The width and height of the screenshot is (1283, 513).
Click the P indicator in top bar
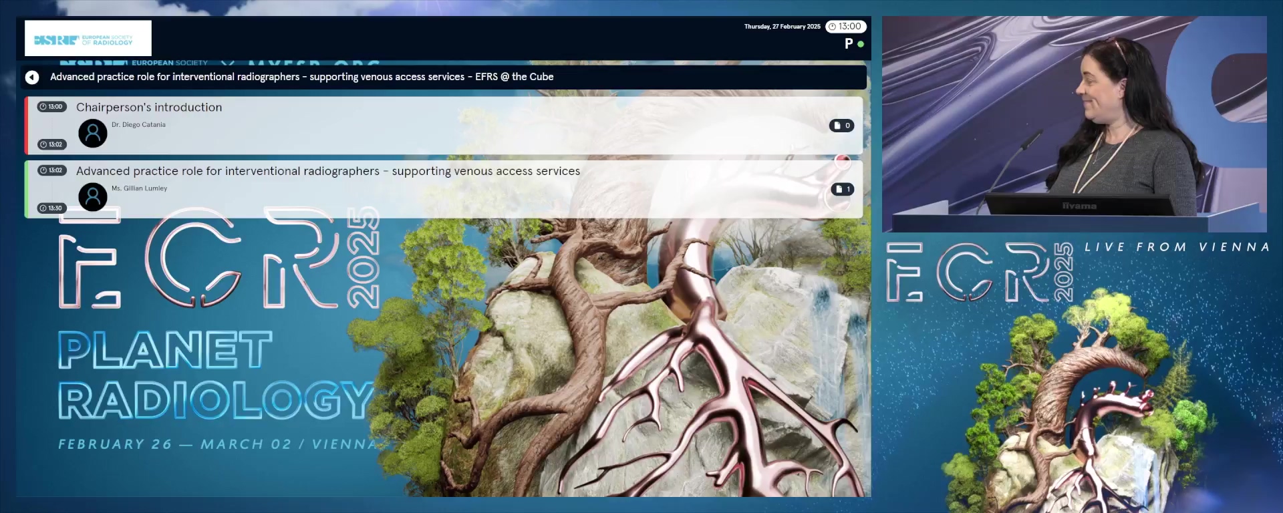[849, 44]
